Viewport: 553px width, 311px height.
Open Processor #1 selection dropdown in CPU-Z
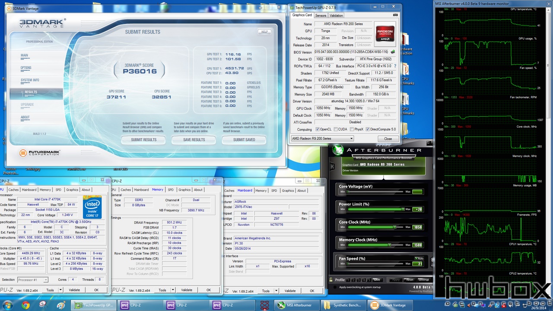pyautogui.click(x=33, y=279)
